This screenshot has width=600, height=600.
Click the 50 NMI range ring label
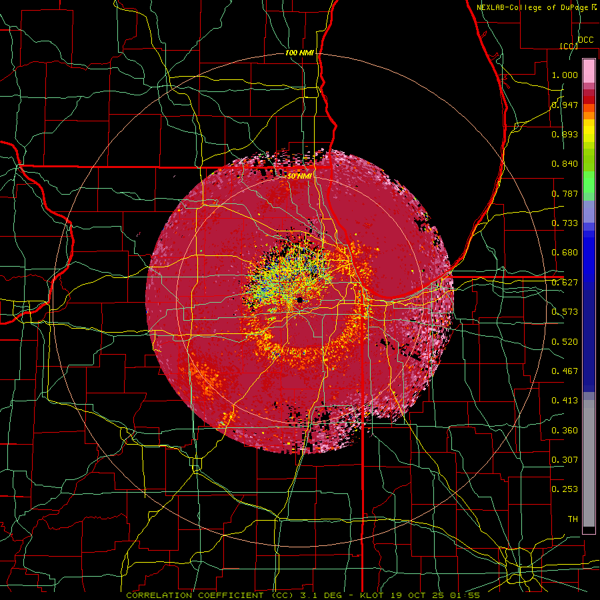click(299, 176)
